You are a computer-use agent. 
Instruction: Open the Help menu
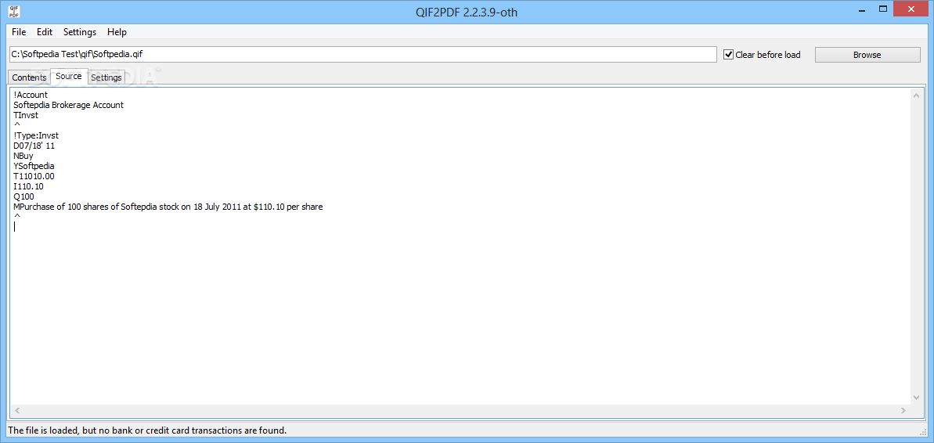[x=117, y=32]
